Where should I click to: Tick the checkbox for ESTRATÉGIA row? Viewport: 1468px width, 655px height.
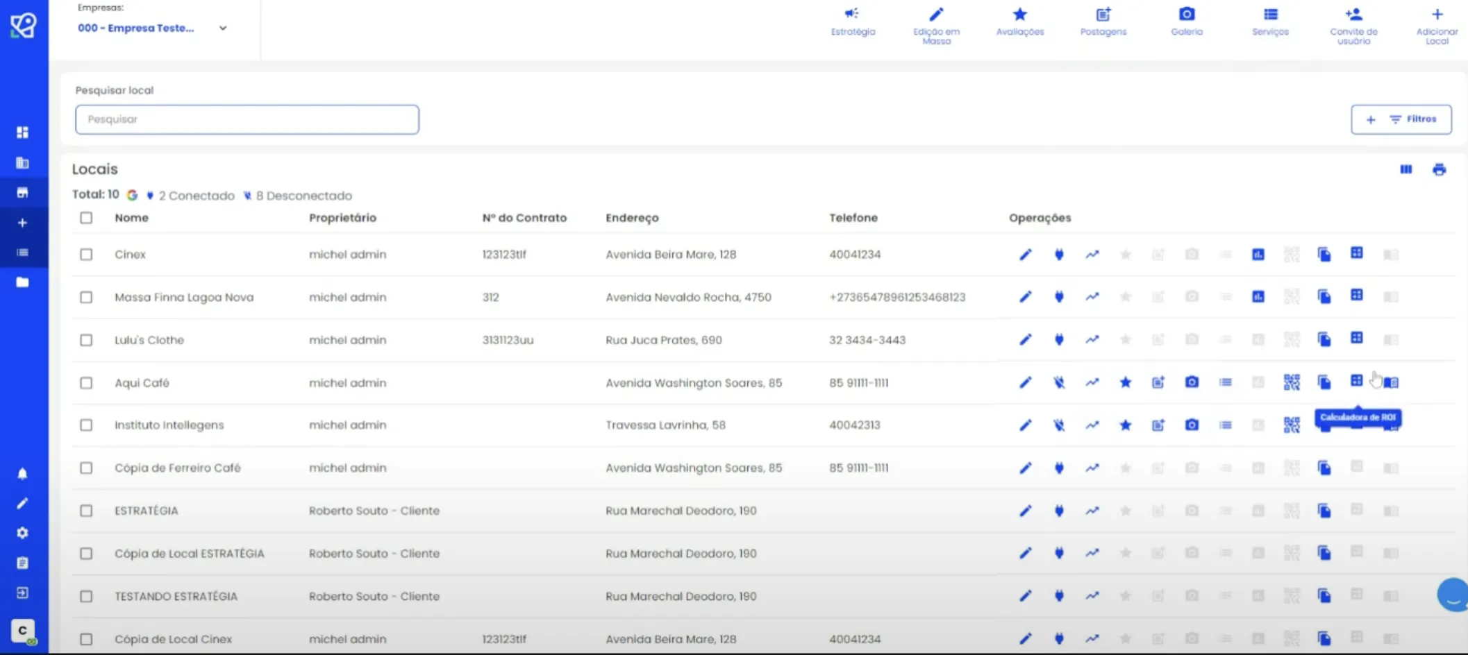[x=86, y=511]
